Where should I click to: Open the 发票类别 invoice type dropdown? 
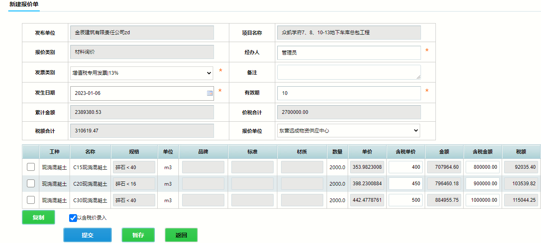(142, 73)
